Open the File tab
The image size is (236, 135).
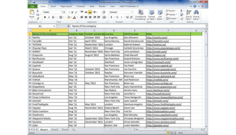(32, 6)
